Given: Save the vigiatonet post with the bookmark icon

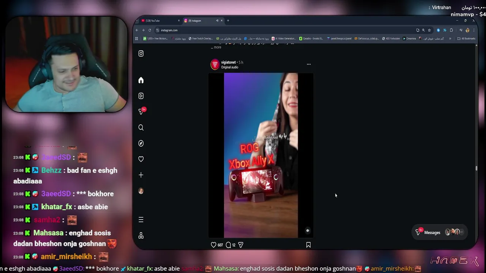Looking at the screenshot, I should [308, 245].
